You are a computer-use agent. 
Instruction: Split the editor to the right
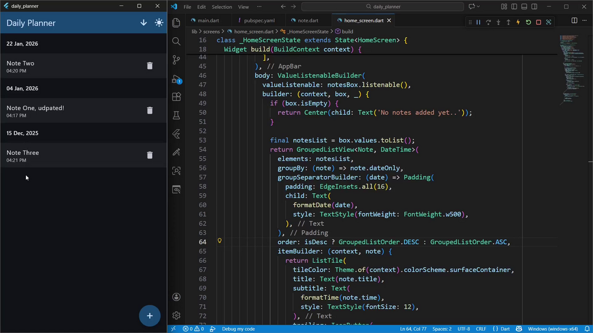tap(575, 21)
